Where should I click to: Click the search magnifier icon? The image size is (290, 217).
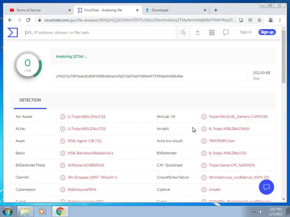click(183, 33)
